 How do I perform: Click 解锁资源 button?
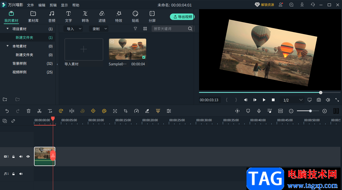(x=264, y=5)
